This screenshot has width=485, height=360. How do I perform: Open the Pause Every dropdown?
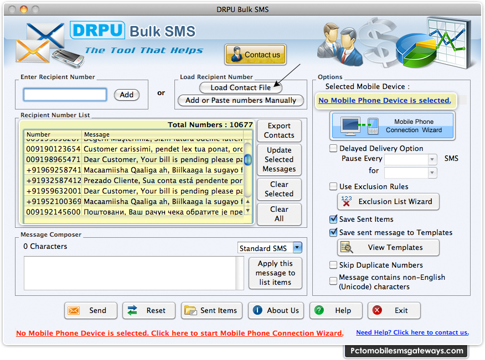432,159
